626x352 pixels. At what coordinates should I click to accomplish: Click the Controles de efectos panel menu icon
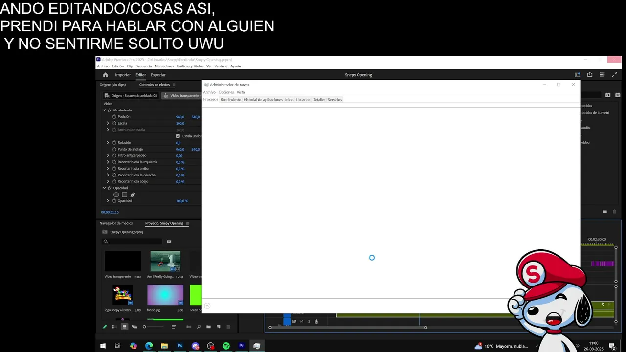(x=174, y=85)
